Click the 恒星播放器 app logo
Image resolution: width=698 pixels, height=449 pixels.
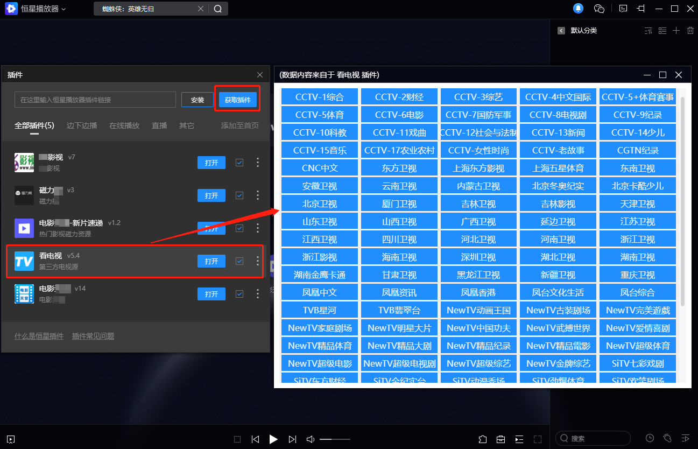[11, 9]
